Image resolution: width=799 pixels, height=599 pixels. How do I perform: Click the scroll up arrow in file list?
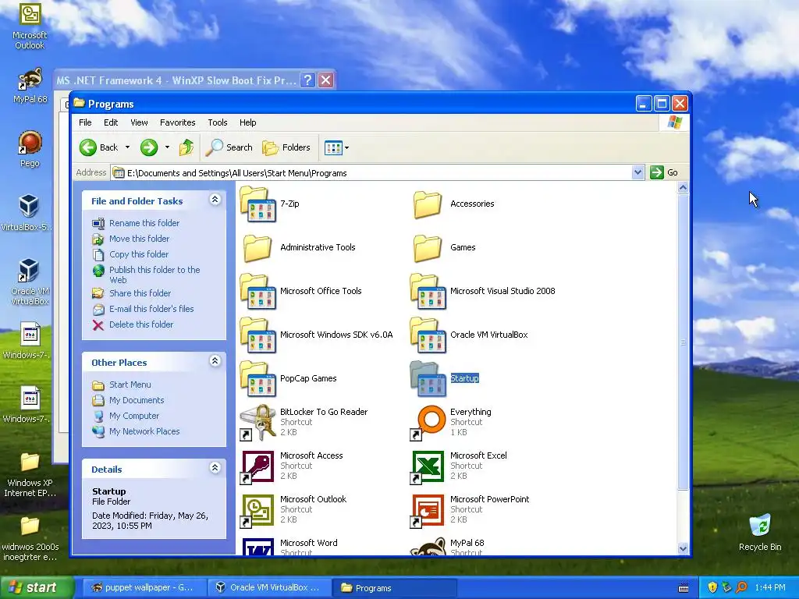[683, 188]
